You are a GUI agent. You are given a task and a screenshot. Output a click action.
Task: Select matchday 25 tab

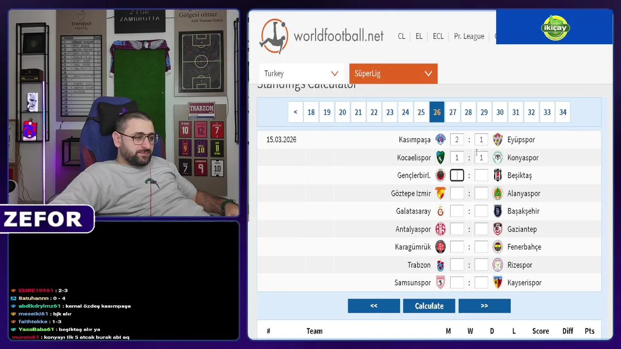pyautogui.click(x=421, y=112)
